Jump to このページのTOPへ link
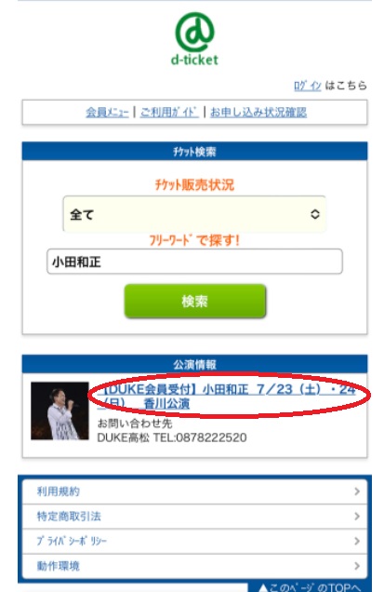The width and height of the screenshot is (384, 592). point(310,587)
